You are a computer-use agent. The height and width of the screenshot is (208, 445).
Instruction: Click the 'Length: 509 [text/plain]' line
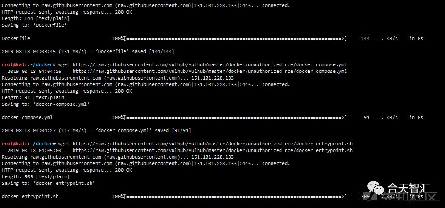35,177
